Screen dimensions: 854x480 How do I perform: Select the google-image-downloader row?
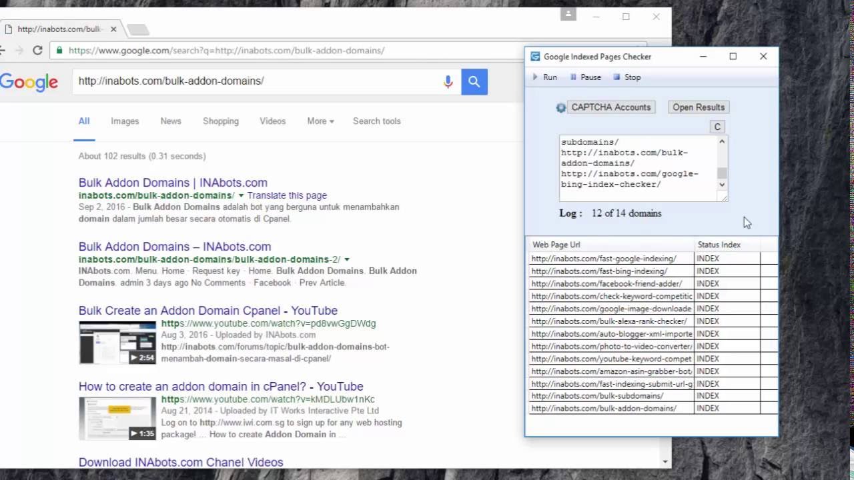[653, 309]
